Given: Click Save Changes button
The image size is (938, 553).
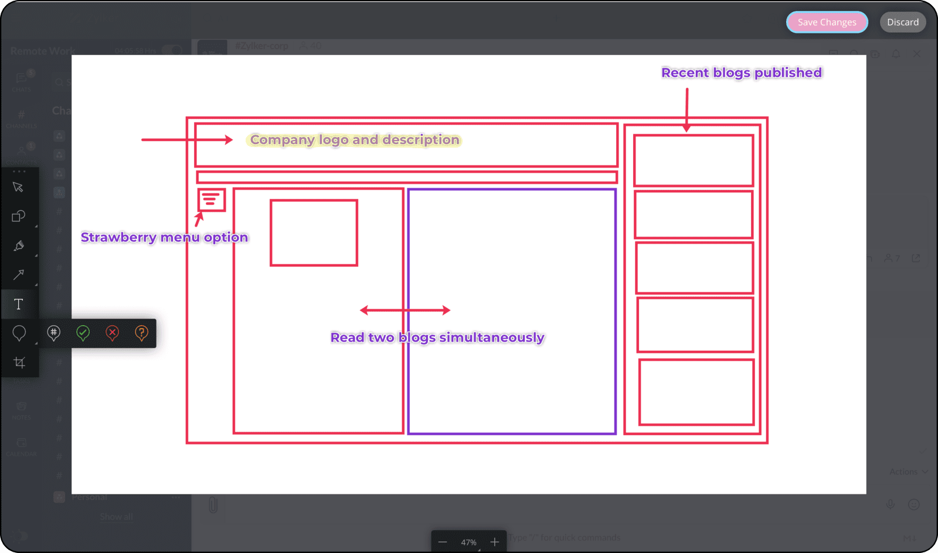Looking at the screenshot, I should coord(827,22).
